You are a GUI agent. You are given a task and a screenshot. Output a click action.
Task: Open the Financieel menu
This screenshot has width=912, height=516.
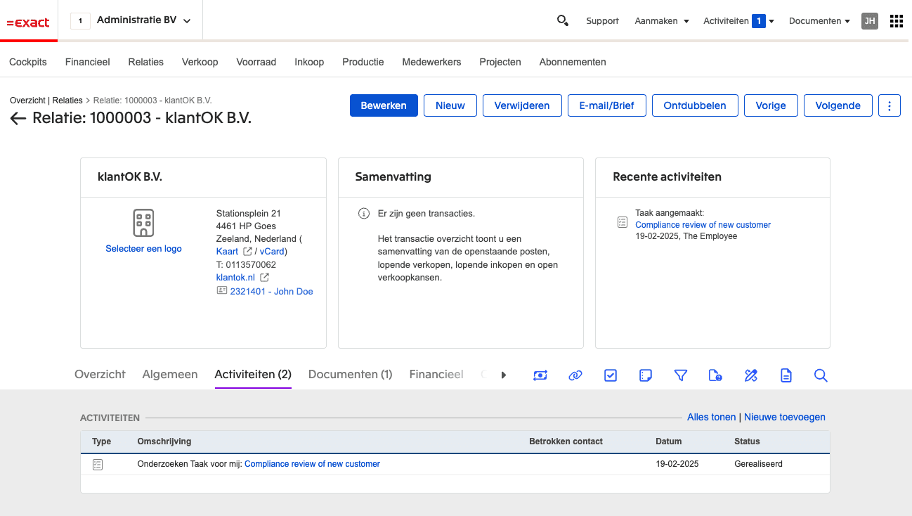pos(88,62)
